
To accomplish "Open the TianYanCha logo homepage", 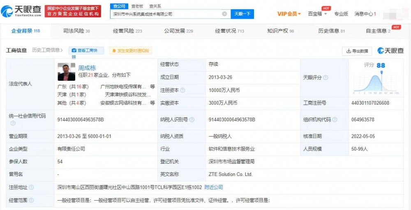I will click(21, 11).
